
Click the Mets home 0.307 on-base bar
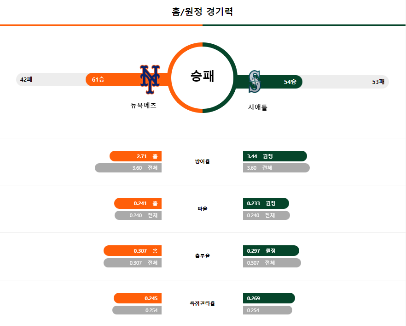pos(133,251)
